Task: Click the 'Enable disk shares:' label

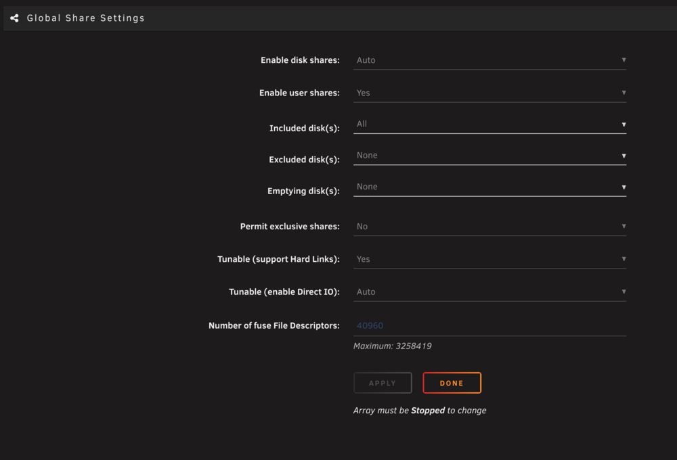Action: click(x=300, y=60)
